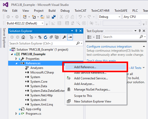Screen dimensions: 148x119
Task: Expand the Properties node
Action: 16,59
